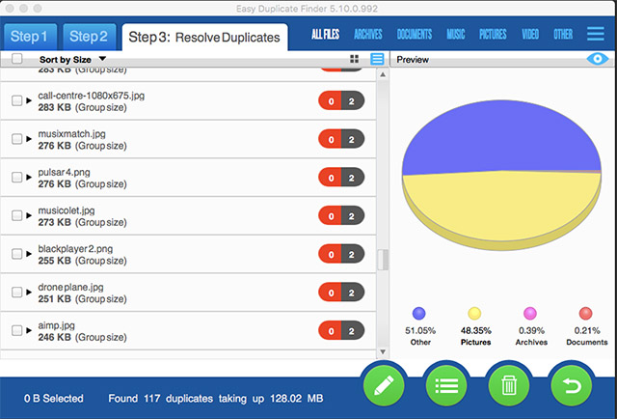
Task: Filter results by Pictures
Action: (493, 35)
